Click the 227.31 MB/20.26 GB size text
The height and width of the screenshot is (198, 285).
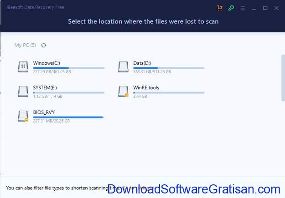[52, 121]
